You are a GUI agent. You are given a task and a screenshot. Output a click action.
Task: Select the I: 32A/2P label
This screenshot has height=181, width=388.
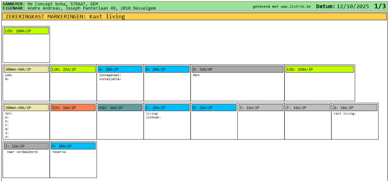click(x=26, y=146)
